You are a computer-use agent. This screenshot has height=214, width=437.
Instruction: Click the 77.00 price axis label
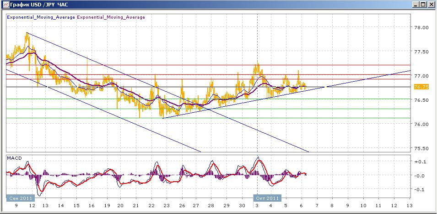(421, 76)
